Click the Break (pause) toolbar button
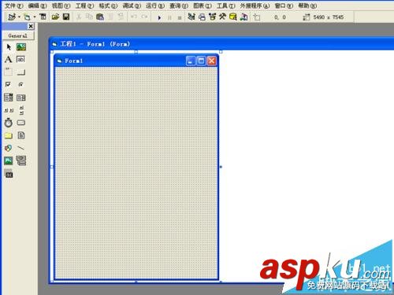This screenshot has width=394, height=295. (169, 17)
